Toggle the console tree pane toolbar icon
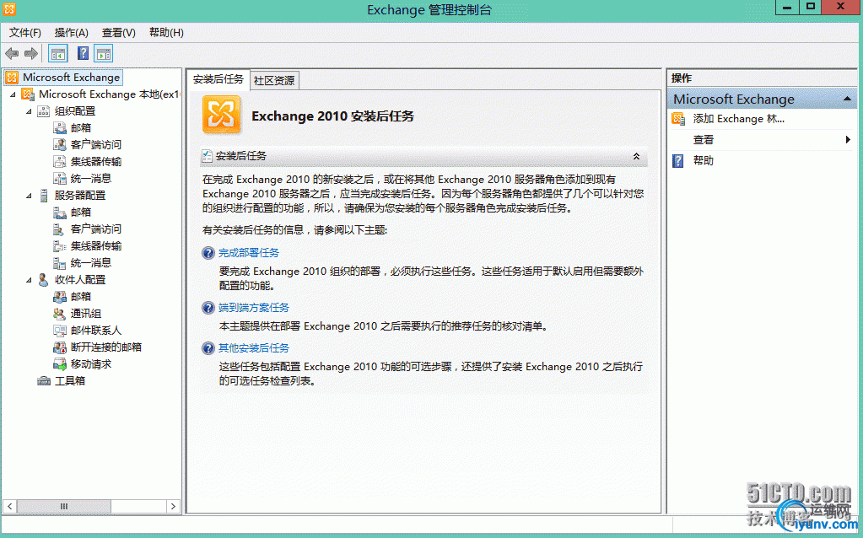Viewport: 863px width, 538px height. 58,54
